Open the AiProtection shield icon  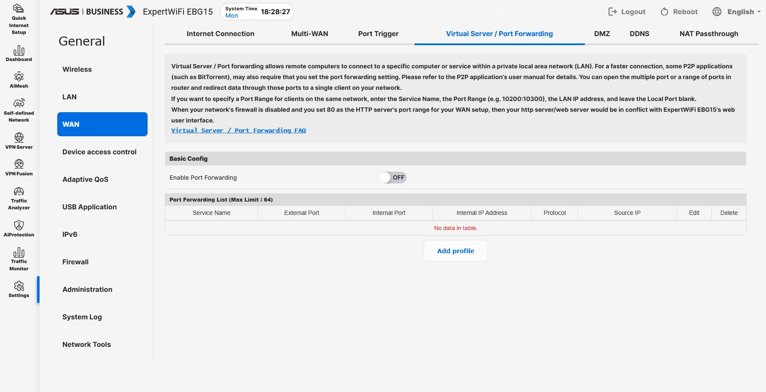coord(19,225)
